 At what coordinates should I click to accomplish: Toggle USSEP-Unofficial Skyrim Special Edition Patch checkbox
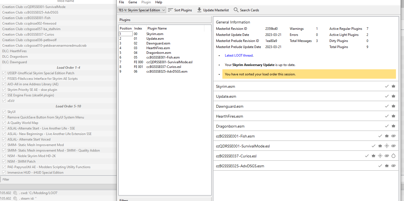(x=4, y=73)
